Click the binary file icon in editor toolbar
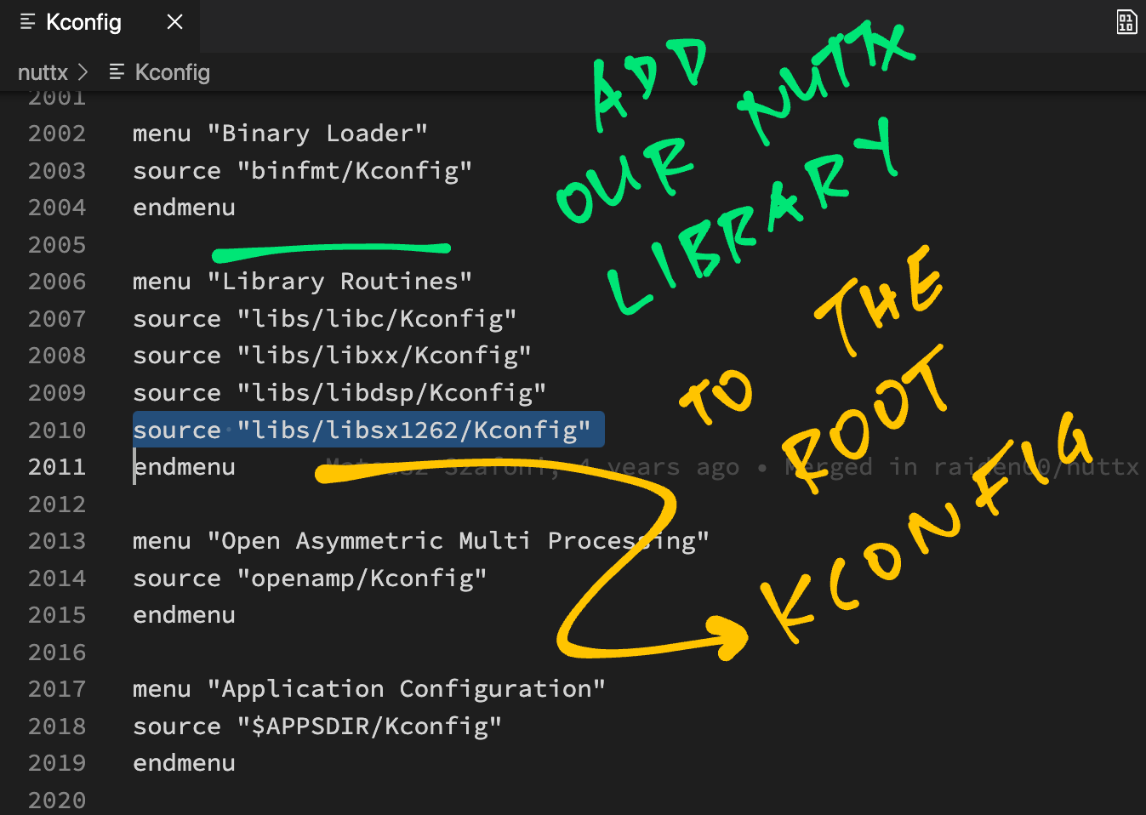The width and height of the screenshot is (1146, 815). pos(1126,22)
